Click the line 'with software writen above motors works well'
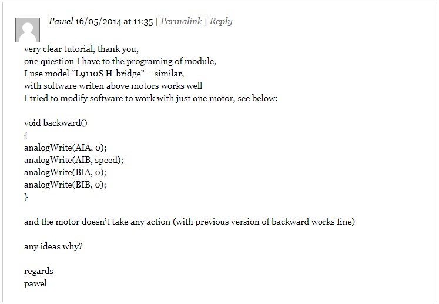This screenshot has width=439, height=304. point(113,86)
